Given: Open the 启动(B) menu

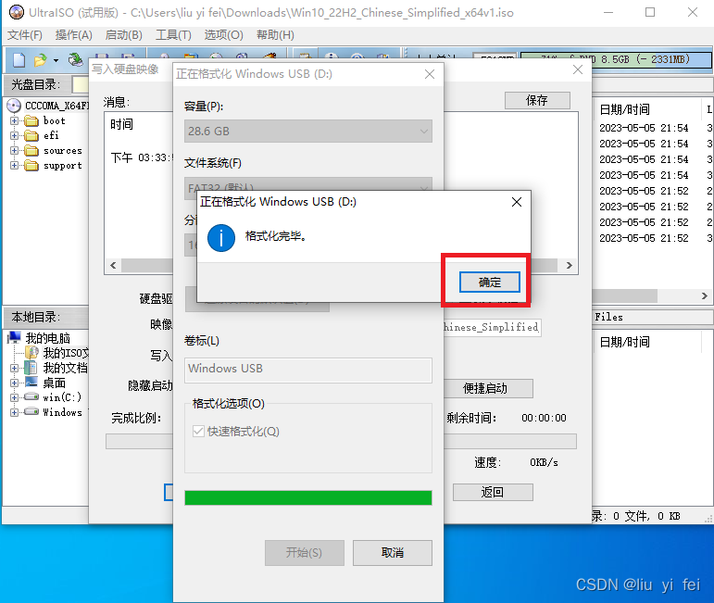Looking at the screenshot, I should tap(123, 35).
